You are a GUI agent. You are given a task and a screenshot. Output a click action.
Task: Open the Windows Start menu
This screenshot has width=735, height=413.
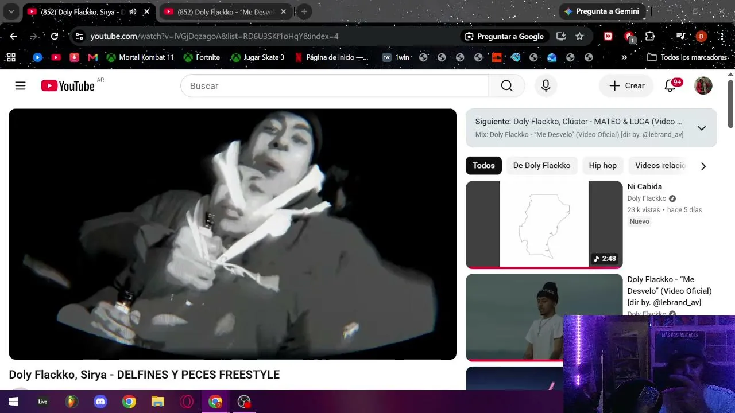(x=13, y=402)
